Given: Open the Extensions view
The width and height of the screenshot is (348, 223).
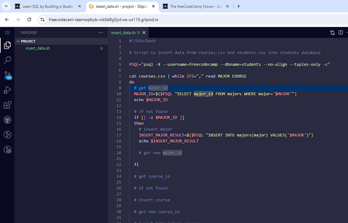Looking at the screenshot, I should (7, 105).
